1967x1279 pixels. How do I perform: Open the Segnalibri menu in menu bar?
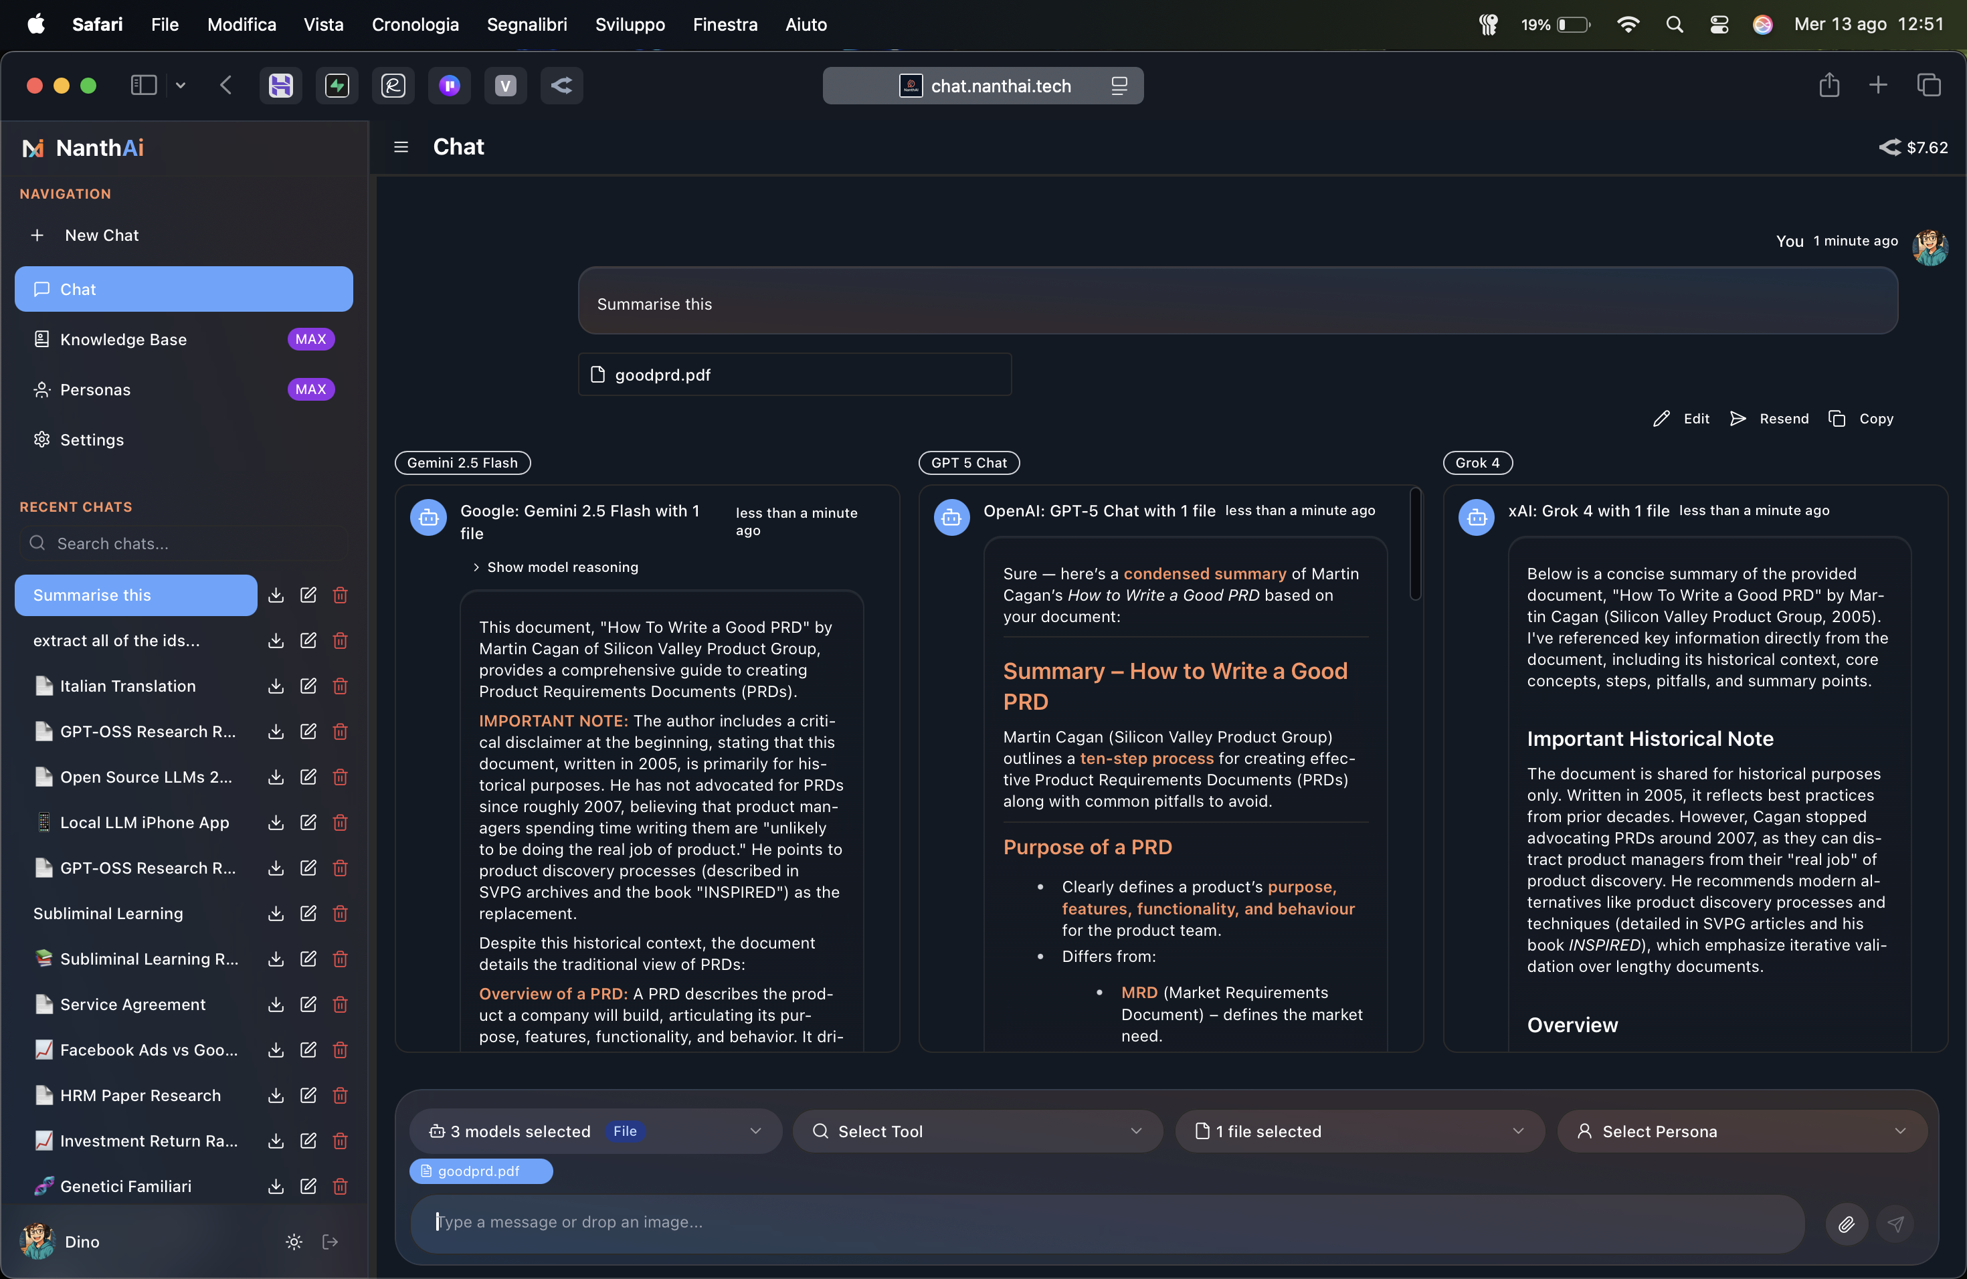click(x=526, y=24)
